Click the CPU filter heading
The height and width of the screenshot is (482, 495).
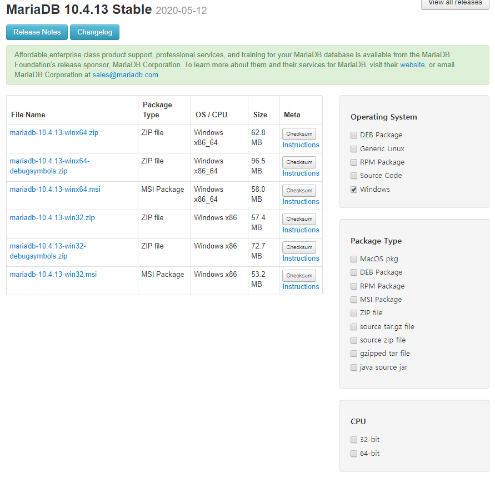(x=358, y=421)
